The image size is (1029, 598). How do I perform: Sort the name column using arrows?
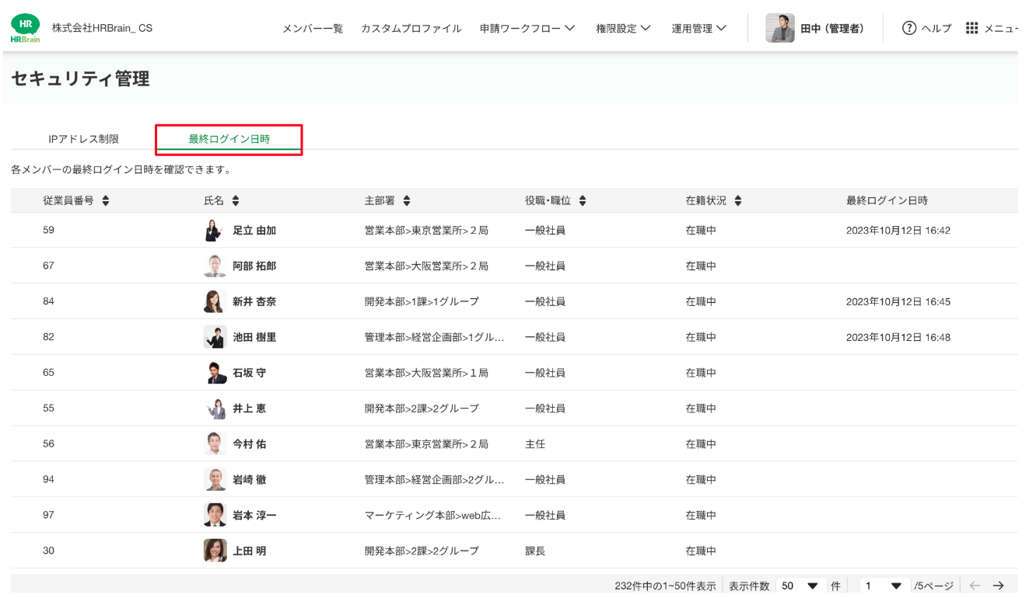pyautogui.click(x=236, y=201)
